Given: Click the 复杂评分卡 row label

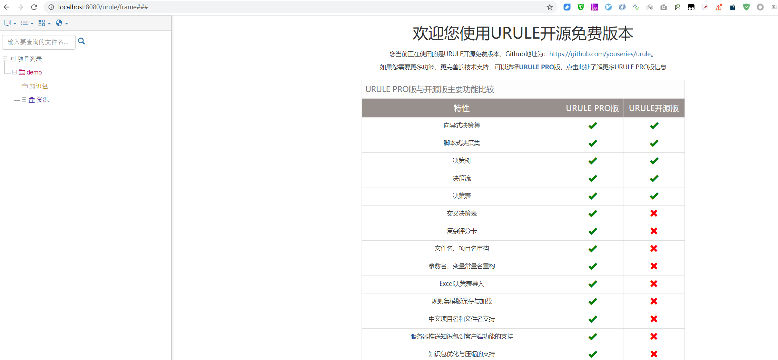Looking at the screenshot, I should click(462, 231).
